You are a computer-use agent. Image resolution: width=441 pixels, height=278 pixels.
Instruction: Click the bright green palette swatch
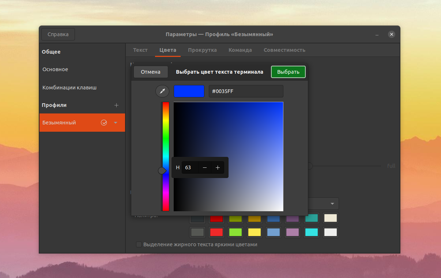[x=235, y=232]
